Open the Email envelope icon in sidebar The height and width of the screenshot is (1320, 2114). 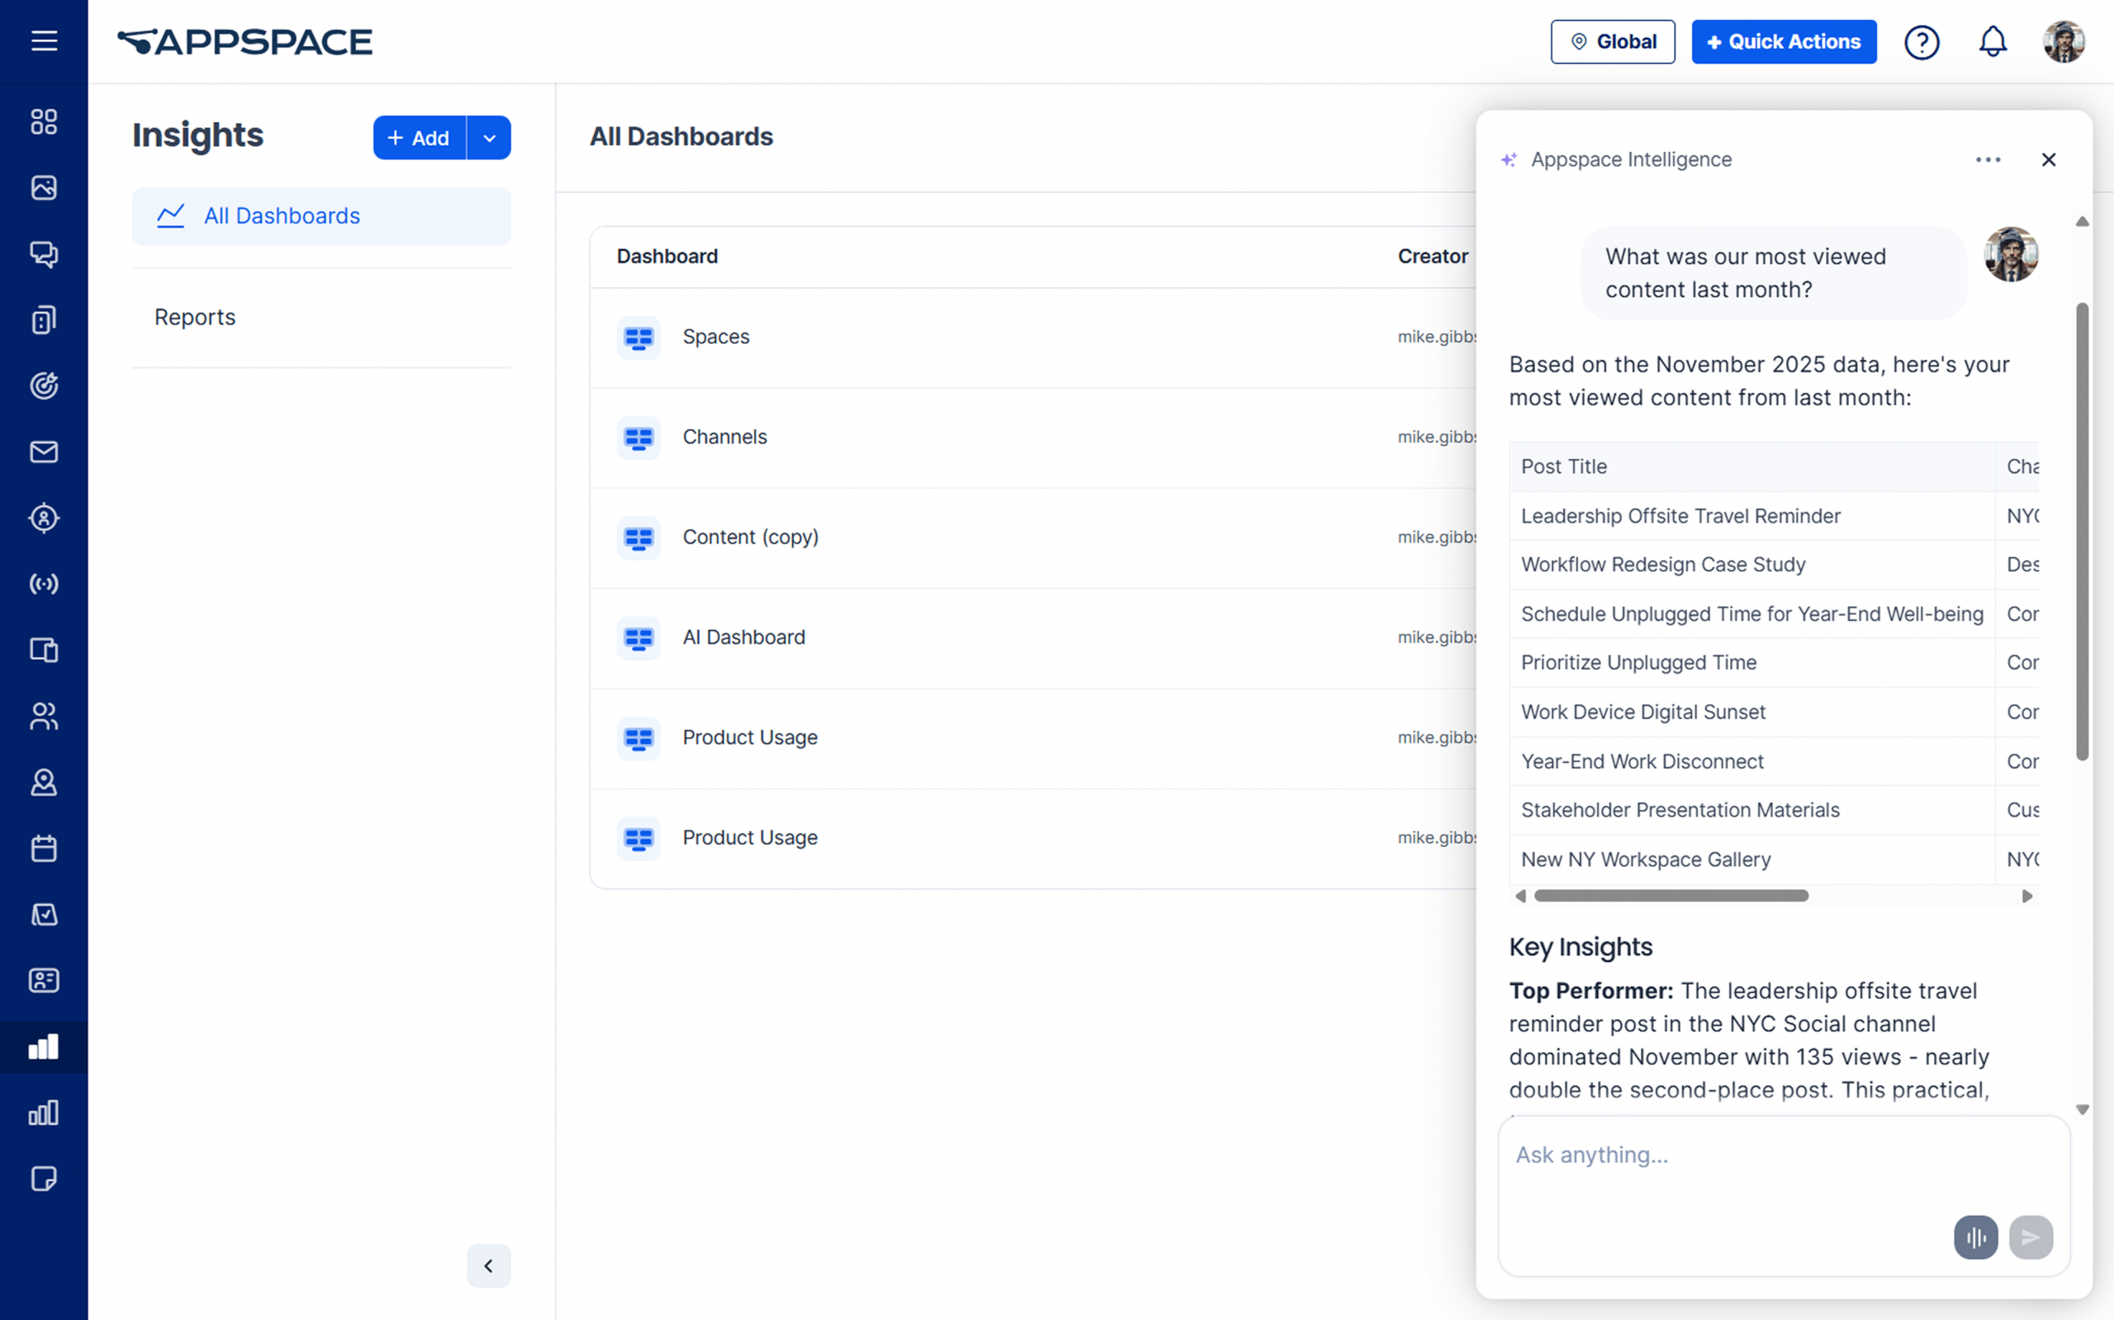point(44,452)
